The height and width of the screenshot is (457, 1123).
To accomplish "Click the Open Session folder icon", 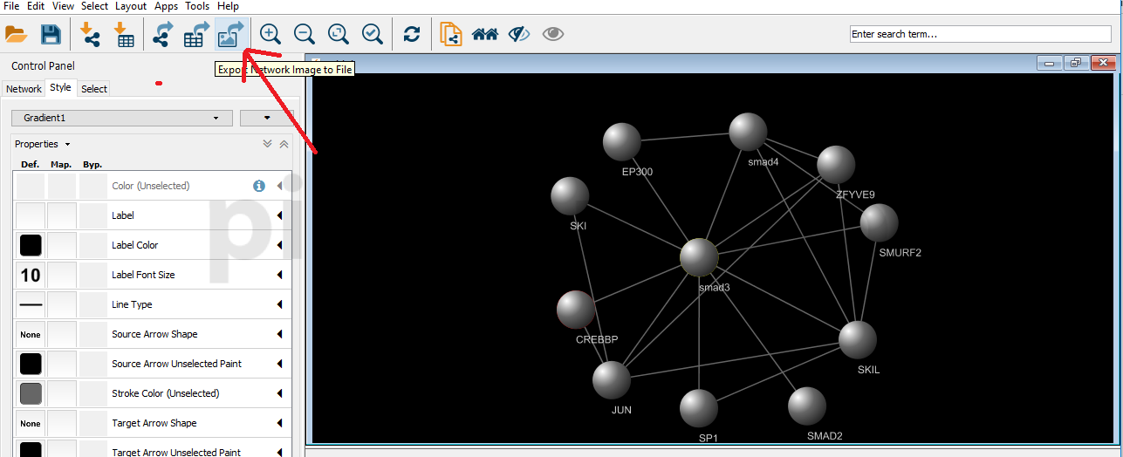I will point(17,34).
